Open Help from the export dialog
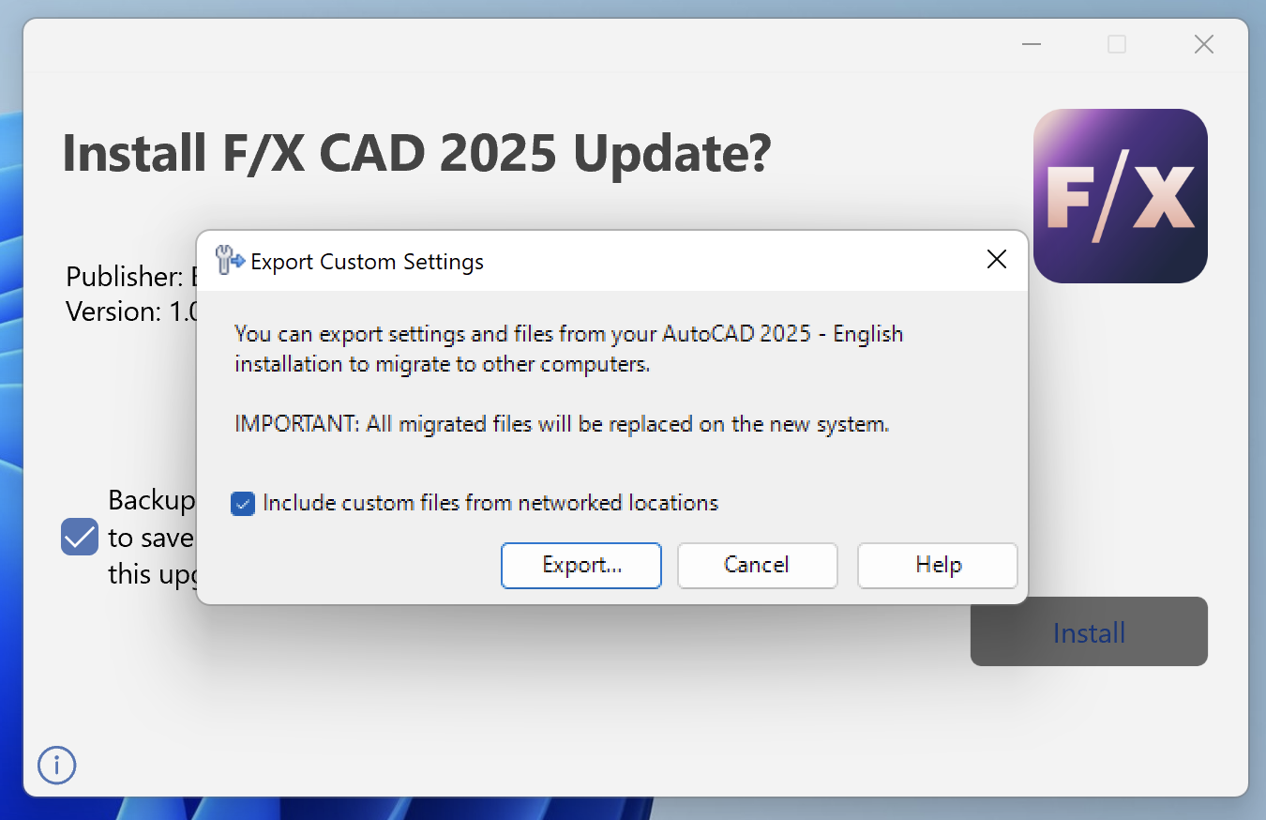This screenshot has height=820, width=1266. pos(937,565)
